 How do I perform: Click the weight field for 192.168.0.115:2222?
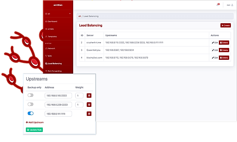coord(79,96)
